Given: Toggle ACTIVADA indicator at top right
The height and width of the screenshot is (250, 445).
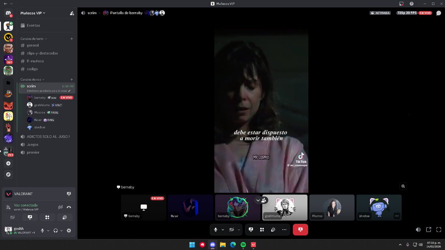Looking at the screenshot, I should point(380,13).
